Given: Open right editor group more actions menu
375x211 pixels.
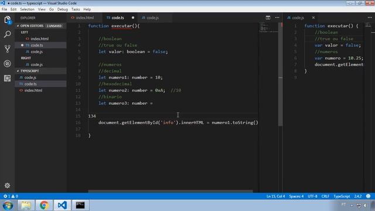Looking at the screenshot, I should click(370, 18).
